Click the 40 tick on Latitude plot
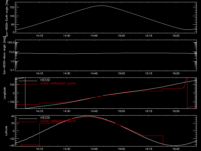 tap(13, 116)
